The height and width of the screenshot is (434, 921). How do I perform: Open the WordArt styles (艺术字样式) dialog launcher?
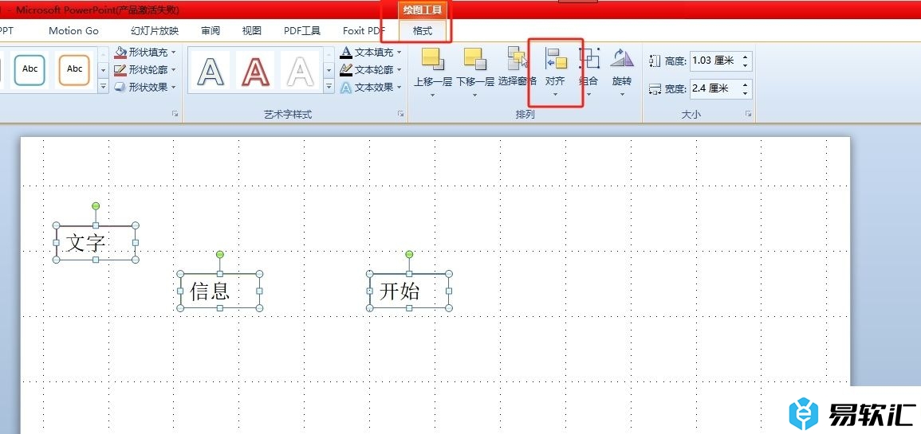coord(400,115)
